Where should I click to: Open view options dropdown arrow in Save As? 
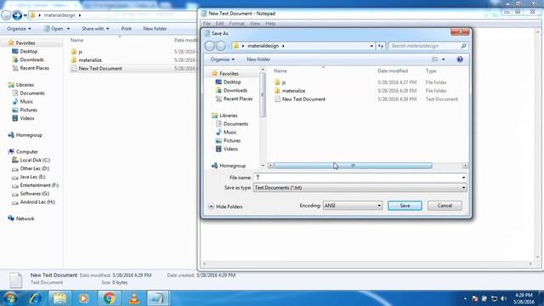pos(444,59)
